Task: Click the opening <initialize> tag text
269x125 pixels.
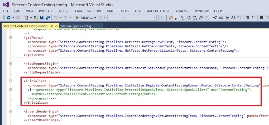Action: [x=35, y=81]
